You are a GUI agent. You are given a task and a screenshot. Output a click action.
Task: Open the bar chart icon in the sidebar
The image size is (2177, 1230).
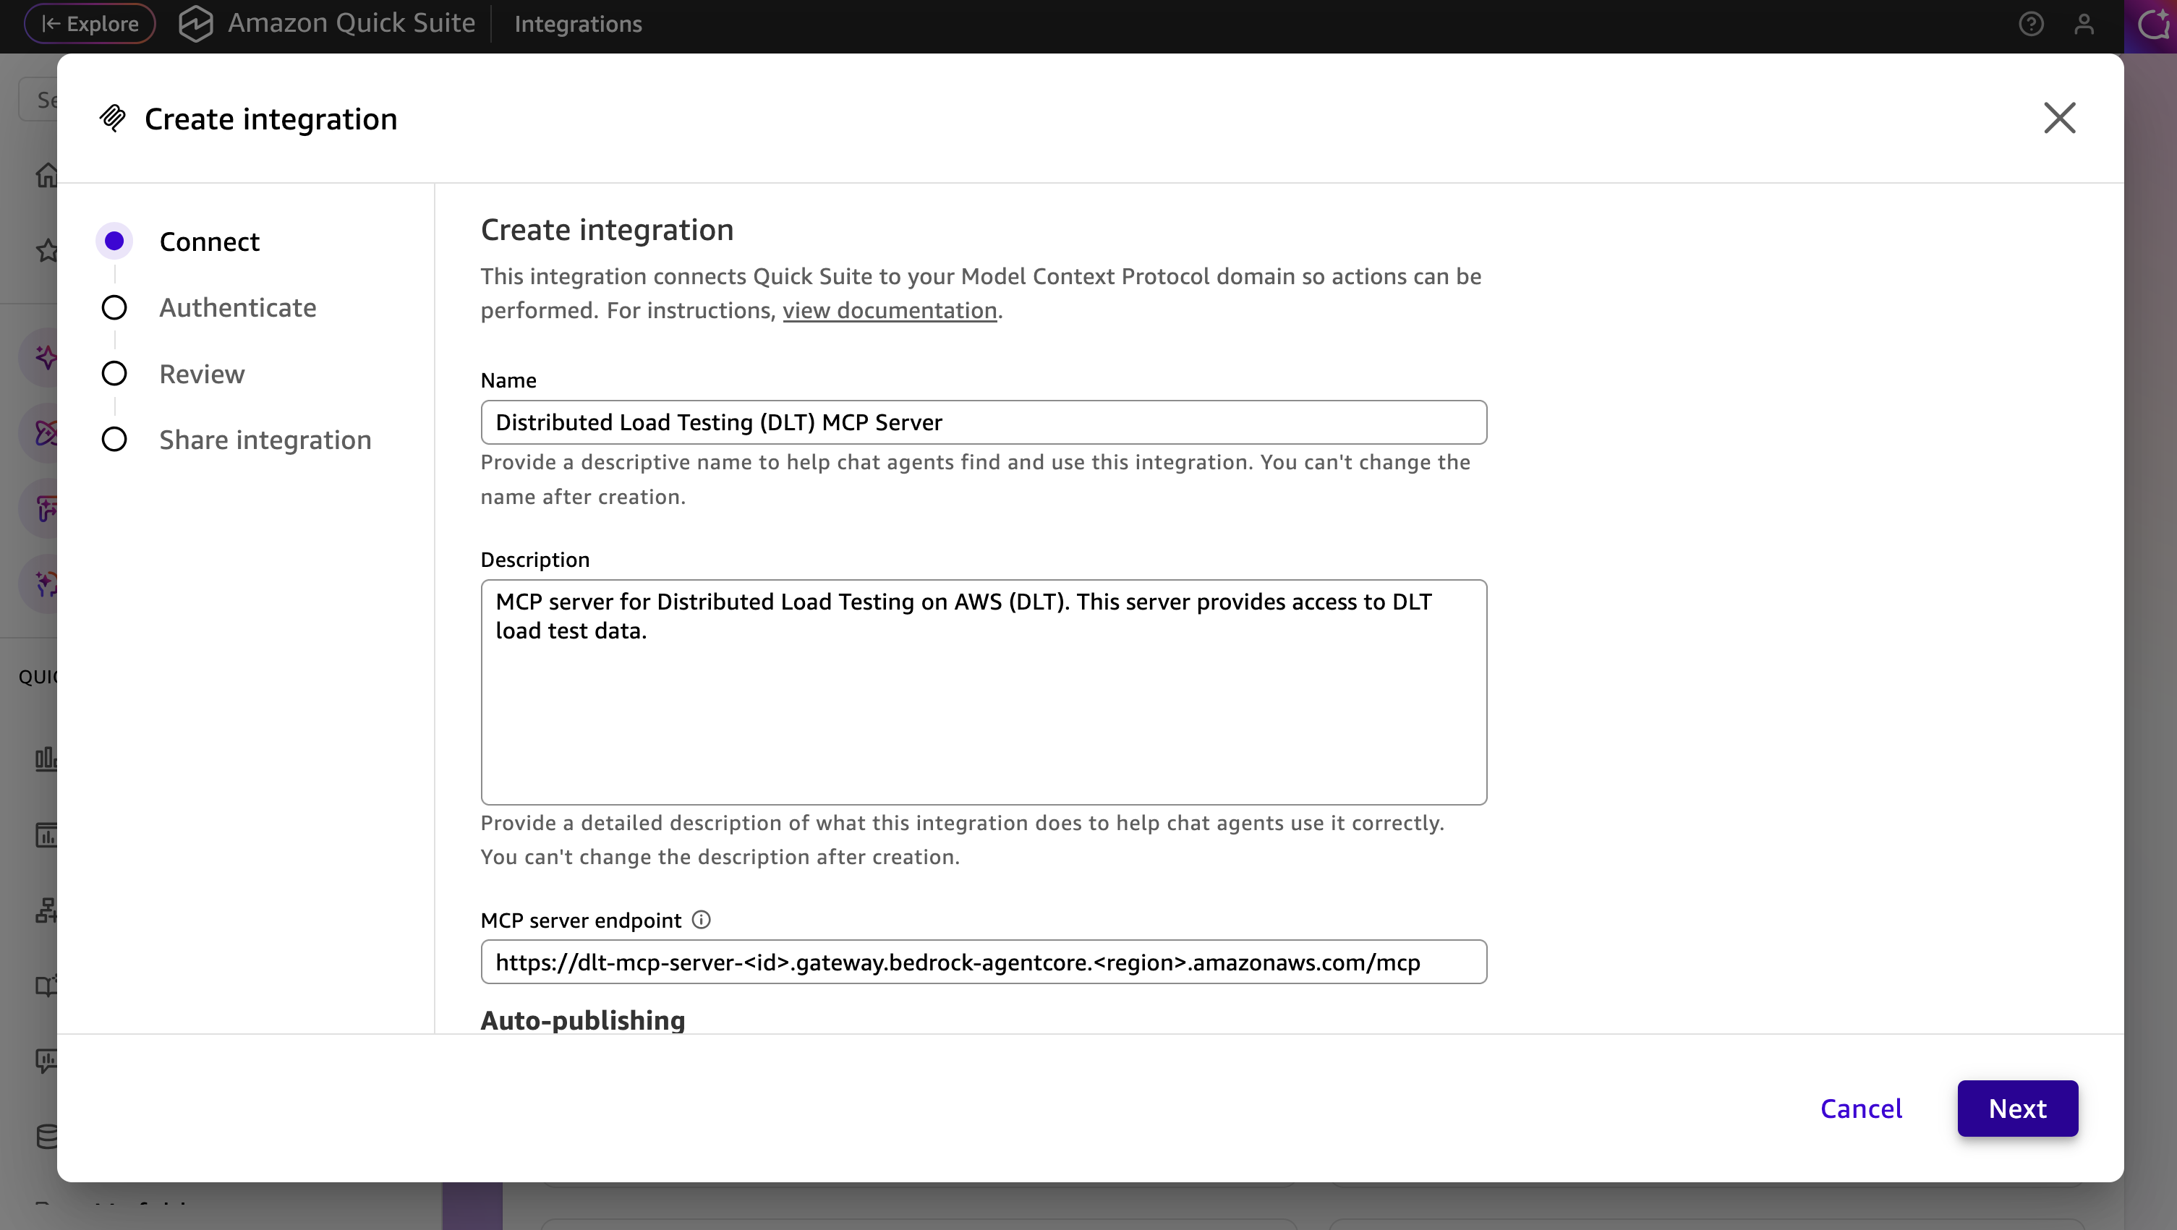(46, 759)
